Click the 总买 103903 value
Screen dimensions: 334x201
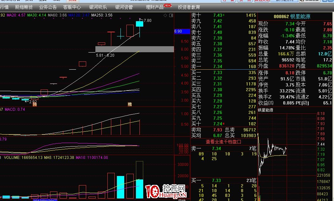tap(248, 135)
